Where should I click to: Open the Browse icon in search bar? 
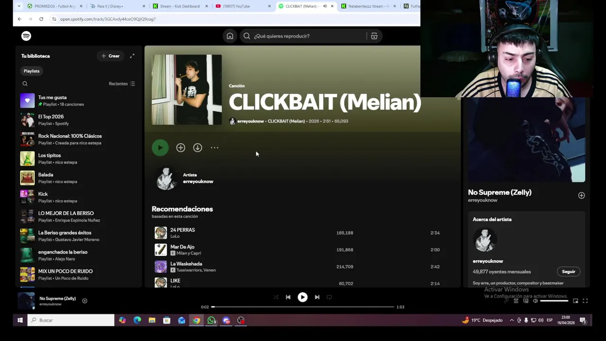click(x=374, y=36)
